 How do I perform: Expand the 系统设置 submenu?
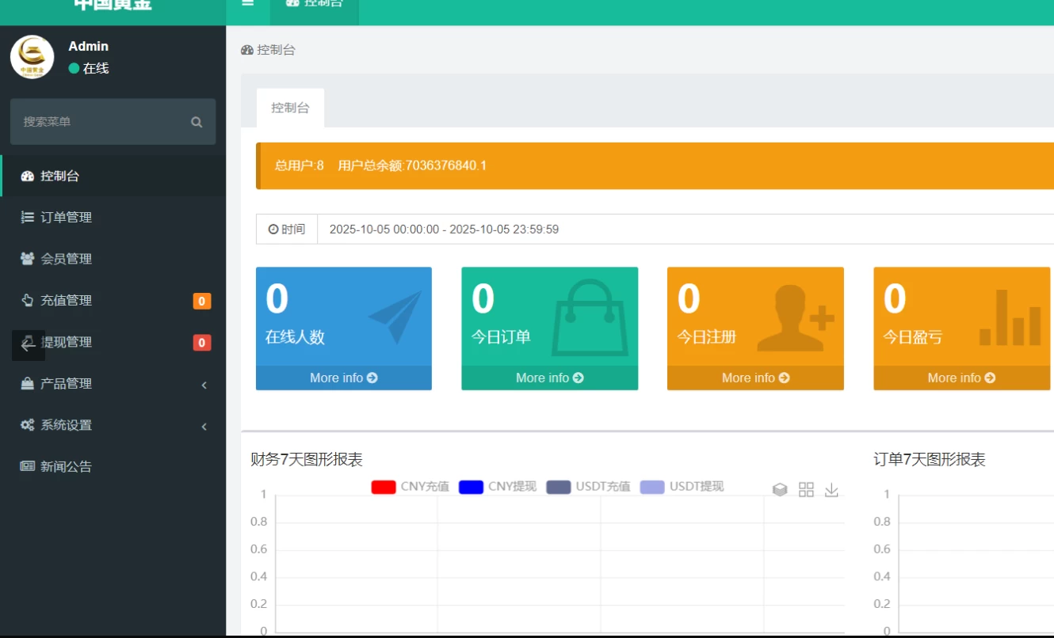click(113, 425)
